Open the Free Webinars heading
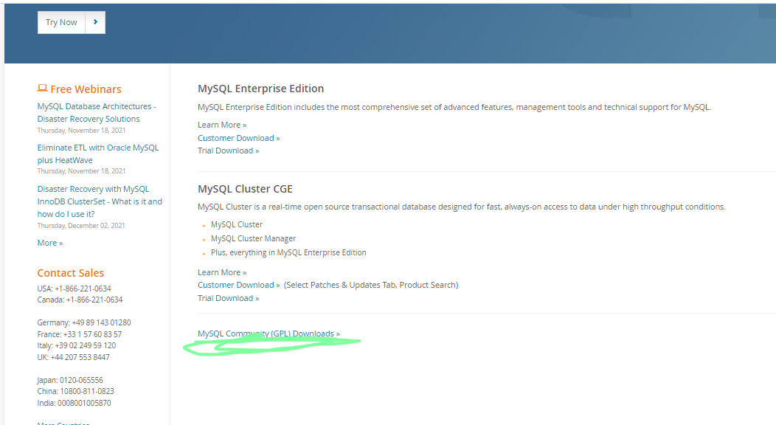Viewport: 776px width, 425px height. point(86,89)
